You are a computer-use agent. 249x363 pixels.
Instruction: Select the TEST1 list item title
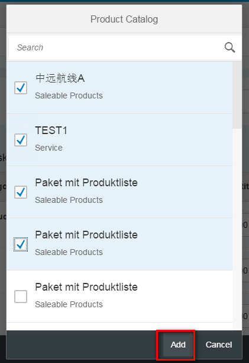[51, 130]
